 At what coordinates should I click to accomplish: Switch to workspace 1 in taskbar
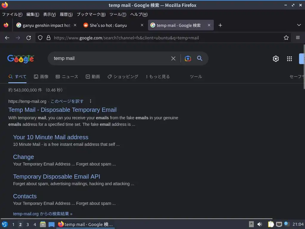click(13, 225)
